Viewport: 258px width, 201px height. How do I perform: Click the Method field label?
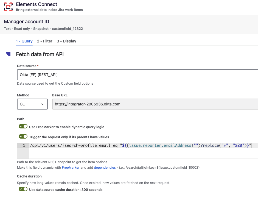click(23, 95)
